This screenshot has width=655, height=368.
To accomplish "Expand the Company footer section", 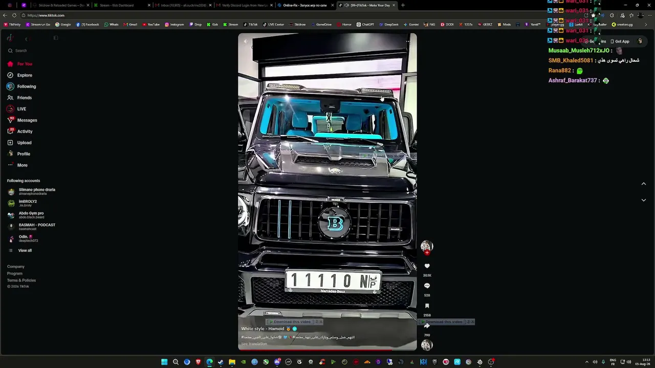I will (x=16, y=267).
